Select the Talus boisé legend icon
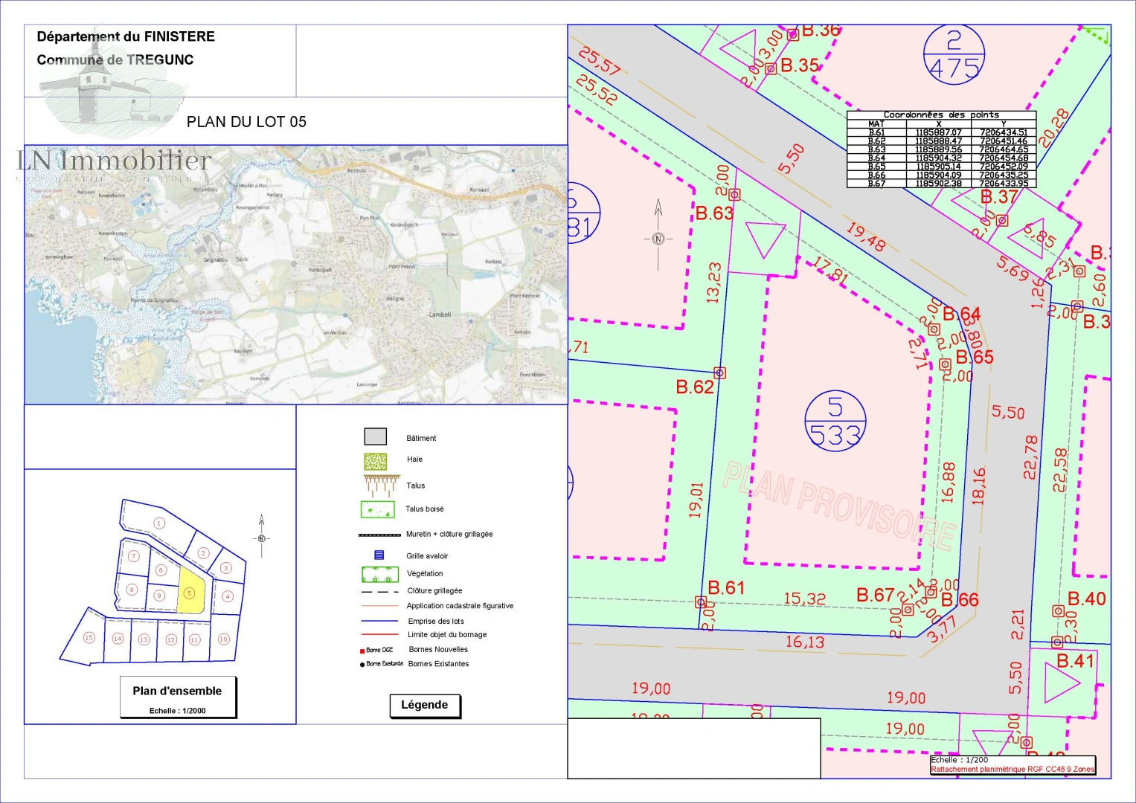This screenshot has height=803, width=1136. coord(377,509)
